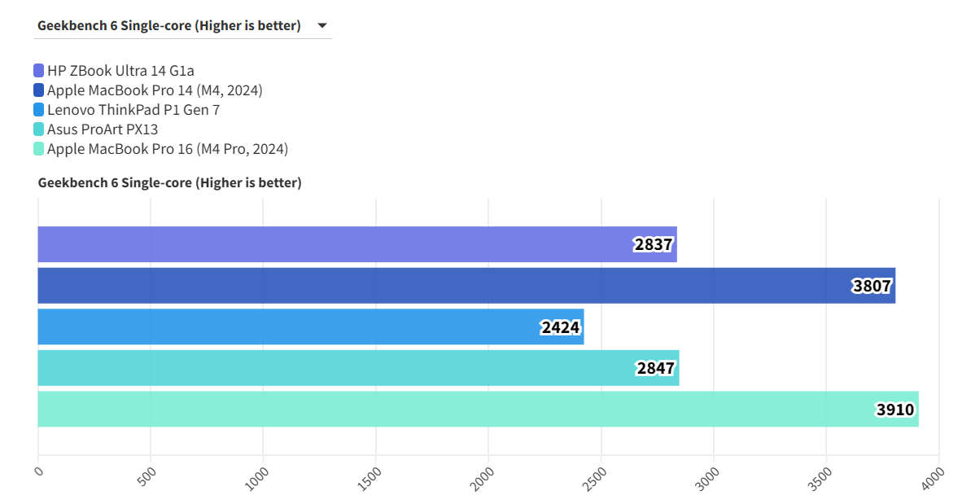Click the MacBook Pro 14 bar showing 3807

[407, 286]
